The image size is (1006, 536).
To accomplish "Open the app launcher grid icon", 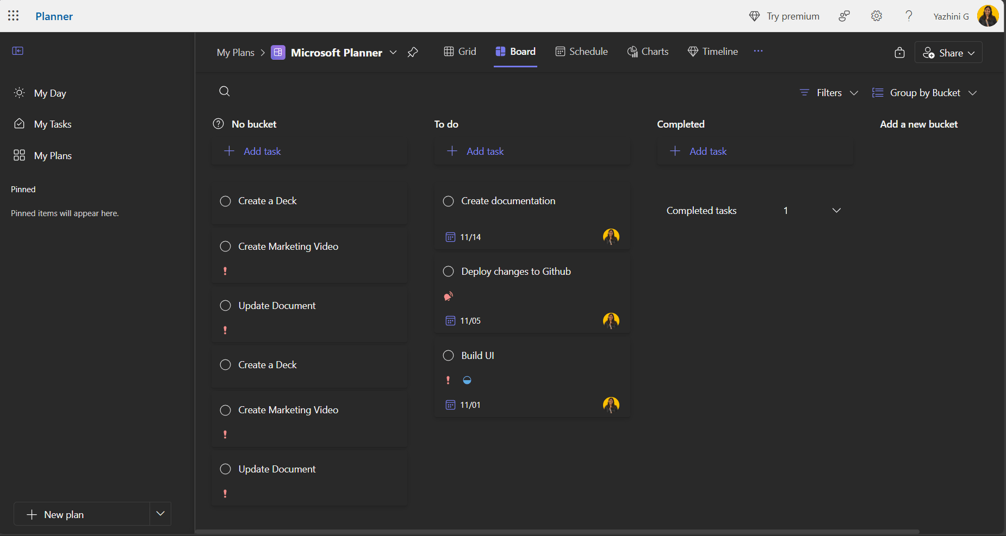I will point(14,16).
